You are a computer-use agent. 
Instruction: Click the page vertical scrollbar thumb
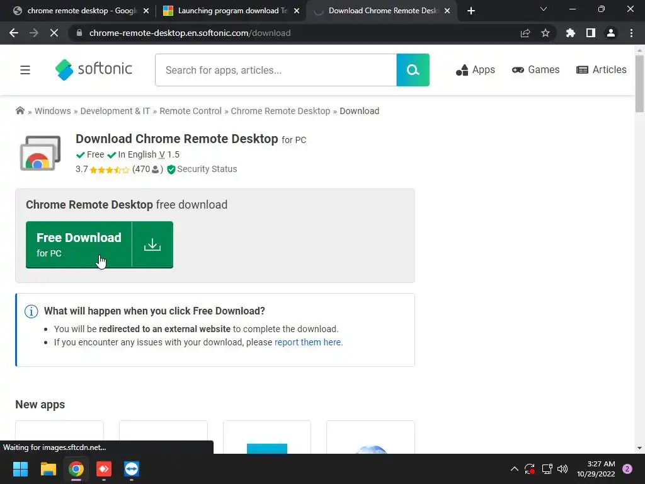pyautogui.click(x=639, y=84)
